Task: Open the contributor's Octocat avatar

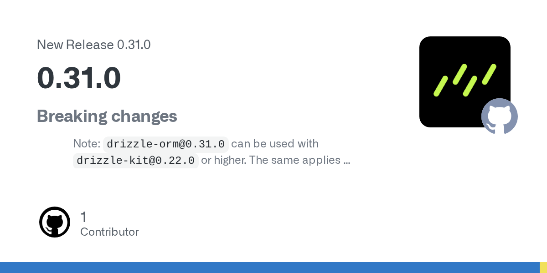Action: point(55,222)
